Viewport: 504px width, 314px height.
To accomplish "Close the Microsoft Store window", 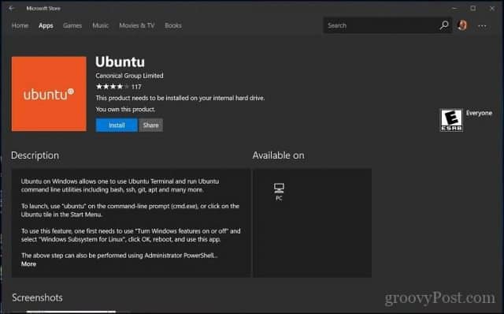I will click(x=491, y=9).
